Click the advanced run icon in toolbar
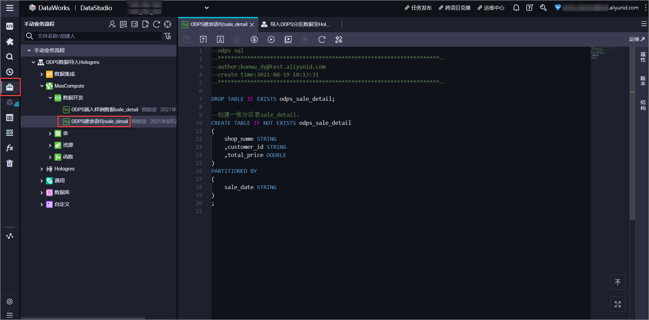 click(x=288, y=40)
